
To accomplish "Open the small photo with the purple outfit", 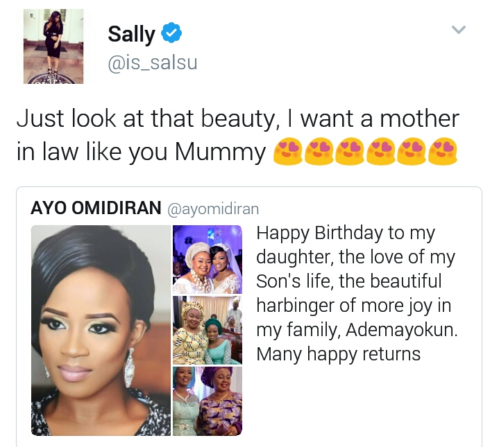I will (x=208, y=401).
